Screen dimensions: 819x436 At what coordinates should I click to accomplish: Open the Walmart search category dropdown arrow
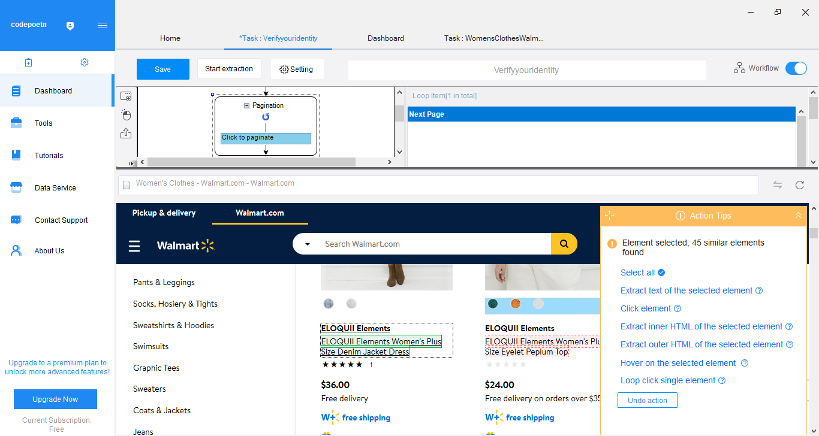(x=308, y=244)
